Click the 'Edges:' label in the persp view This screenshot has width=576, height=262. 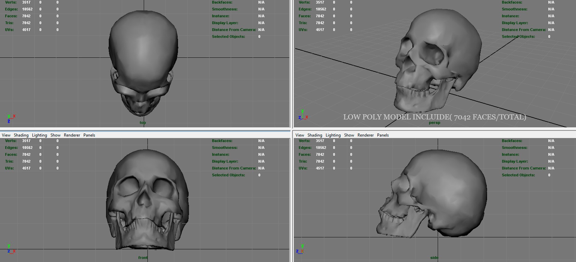click(305, 9)
